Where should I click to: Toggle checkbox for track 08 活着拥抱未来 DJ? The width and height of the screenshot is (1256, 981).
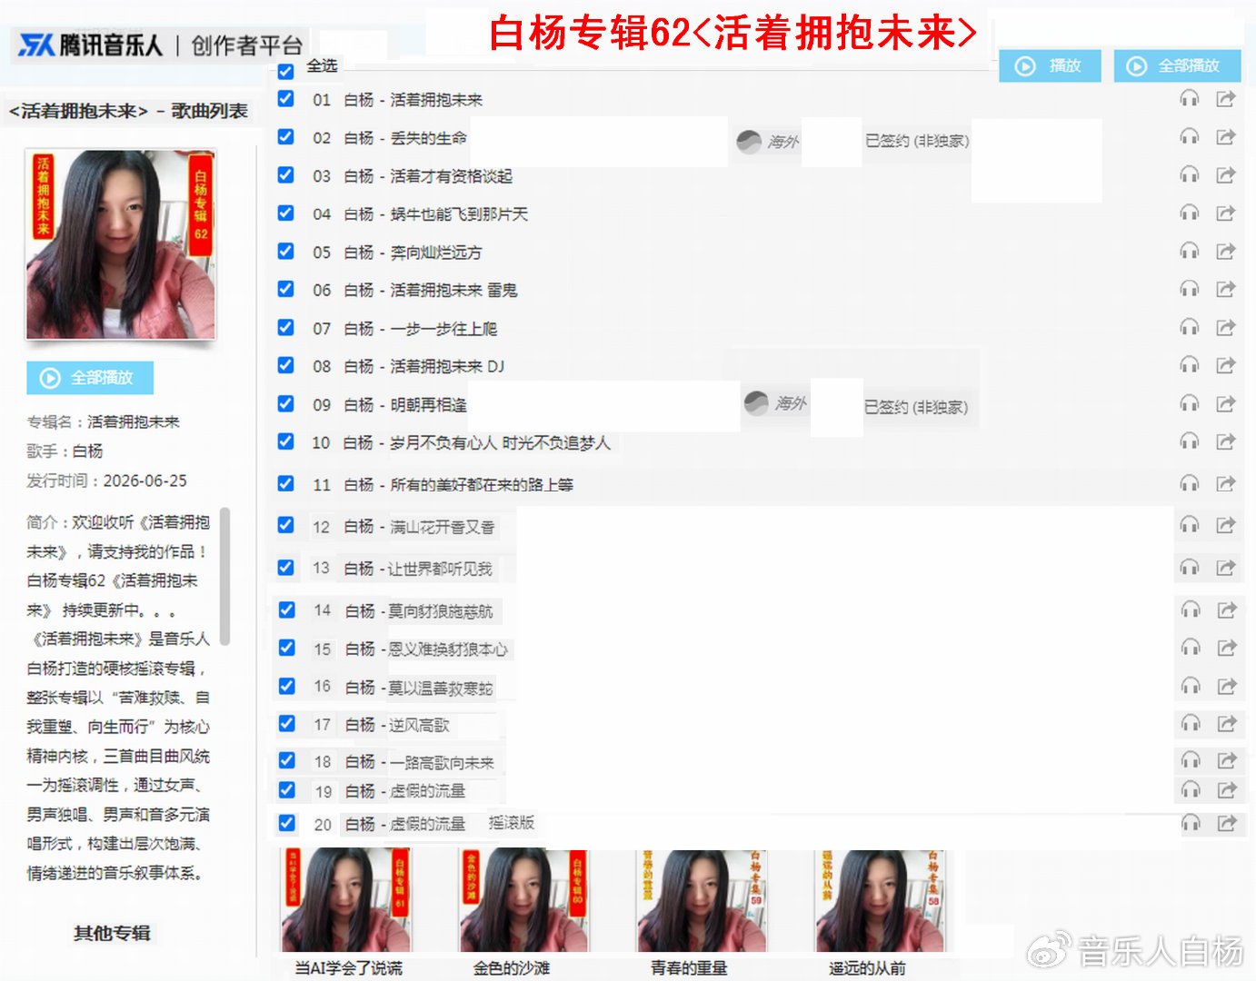pyautogui.click(x=285, y=365)
